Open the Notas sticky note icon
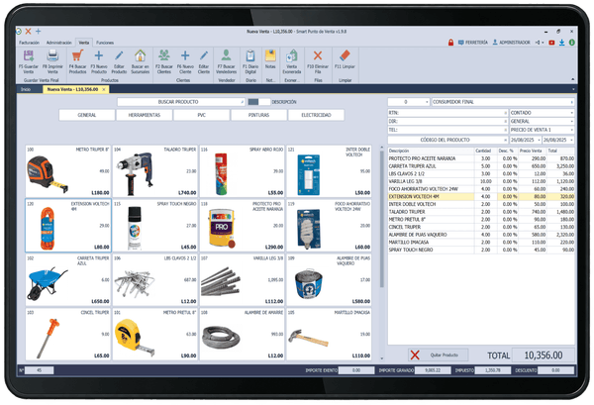The height and width of the screenshot is (405, 594). pos(270,56)
